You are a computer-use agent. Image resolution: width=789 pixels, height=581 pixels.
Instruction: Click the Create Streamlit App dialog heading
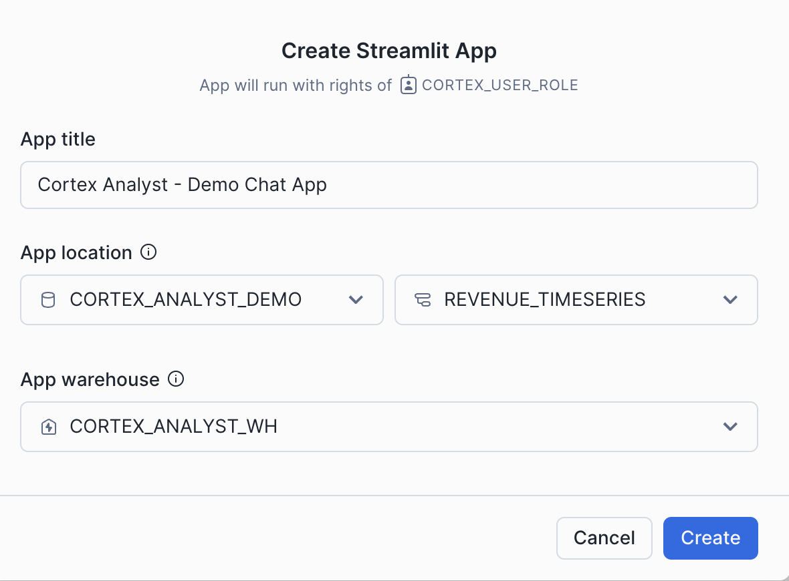click(x=389, y=50)
